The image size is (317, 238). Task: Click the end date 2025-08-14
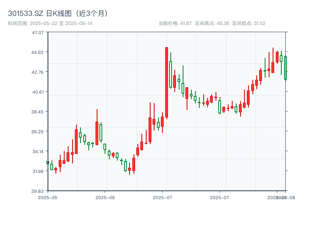click(79, 23)
